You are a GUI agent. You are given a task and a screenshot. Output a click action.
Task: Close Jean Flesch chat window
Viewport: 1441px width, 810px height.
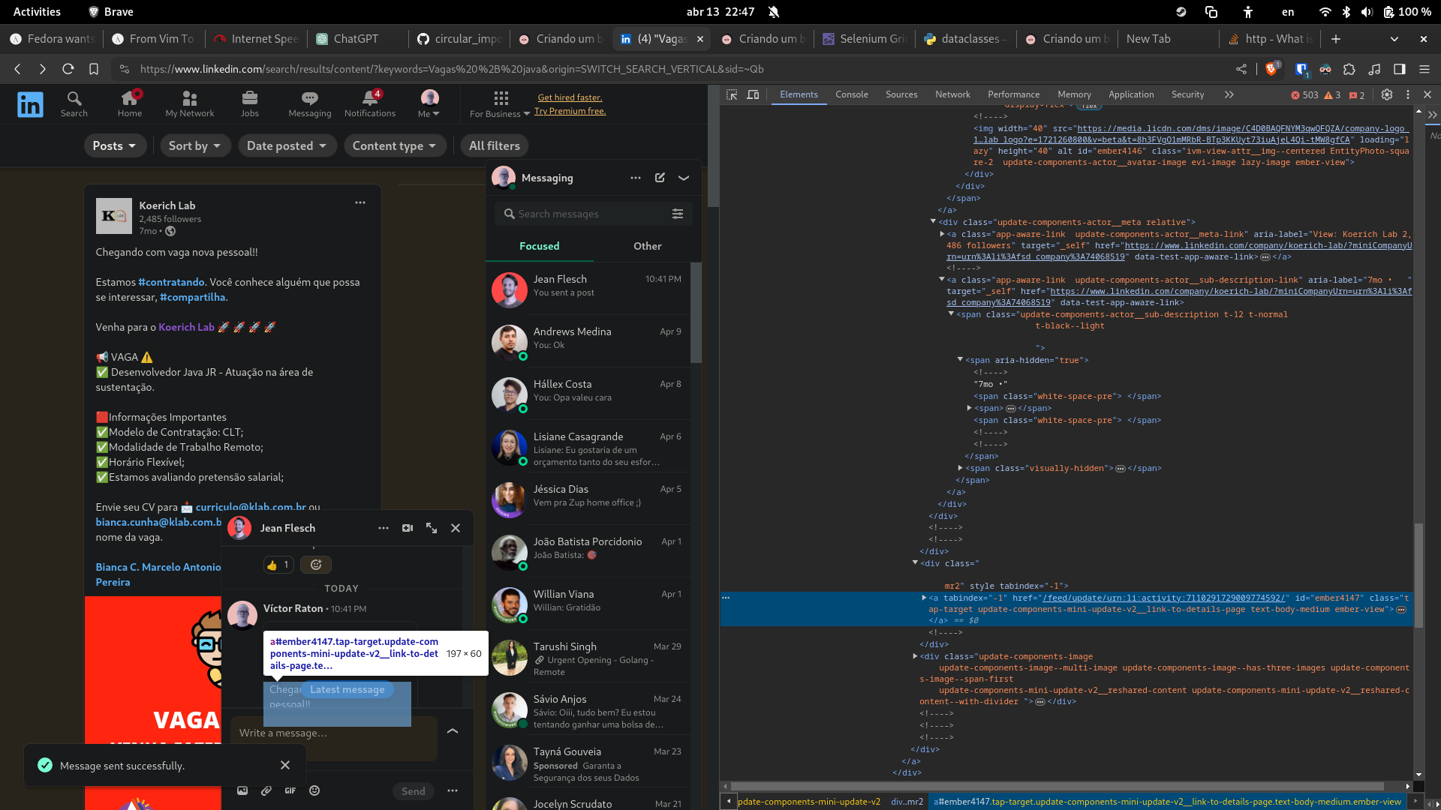(456, 528)
